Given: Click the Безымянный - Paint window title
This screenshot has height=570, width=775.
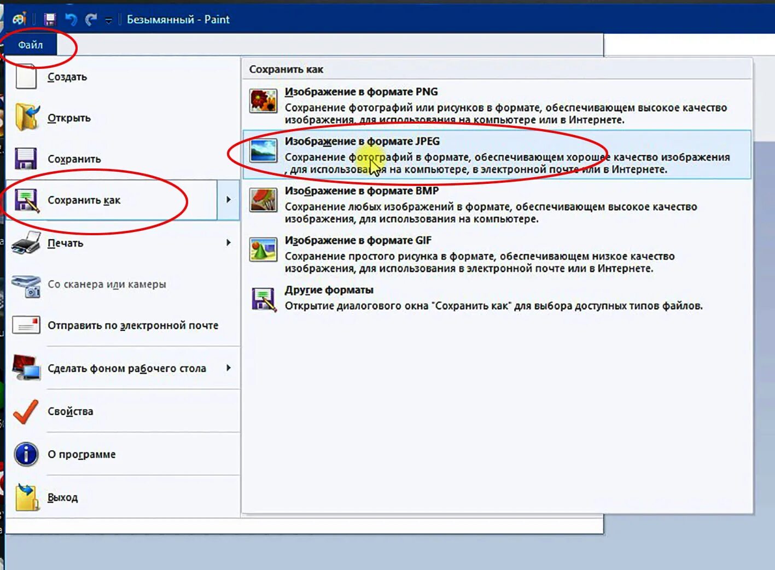Looking at the screenshot, I should (x=178, y=20).
